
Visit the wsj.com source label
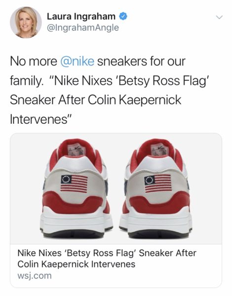[35, 276]
